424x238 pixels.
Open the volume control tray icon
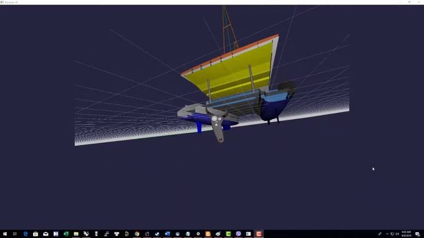click(397, 234)
